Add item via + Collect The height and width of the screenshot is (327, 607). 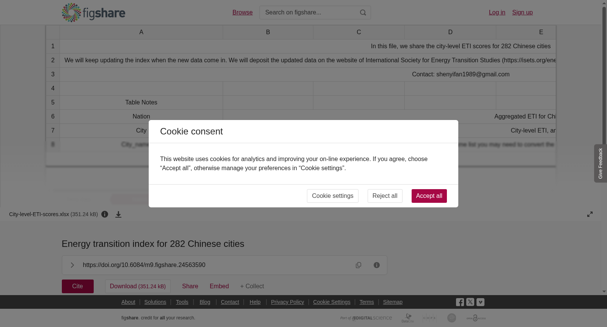252,286
